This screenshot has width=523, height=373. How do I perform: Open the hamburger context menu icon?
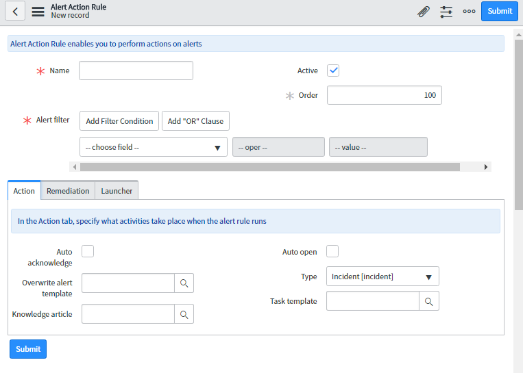pyautogui.click(x=38, y=12)
